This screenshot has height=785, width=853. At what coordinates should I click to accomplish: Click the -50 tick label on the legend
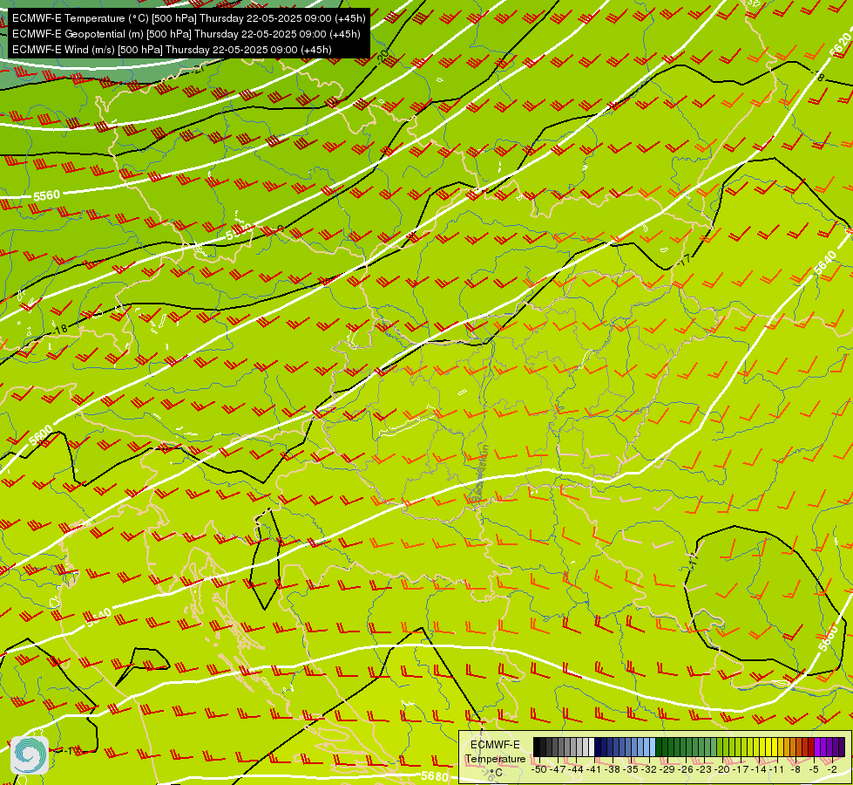tap(538, 769)
